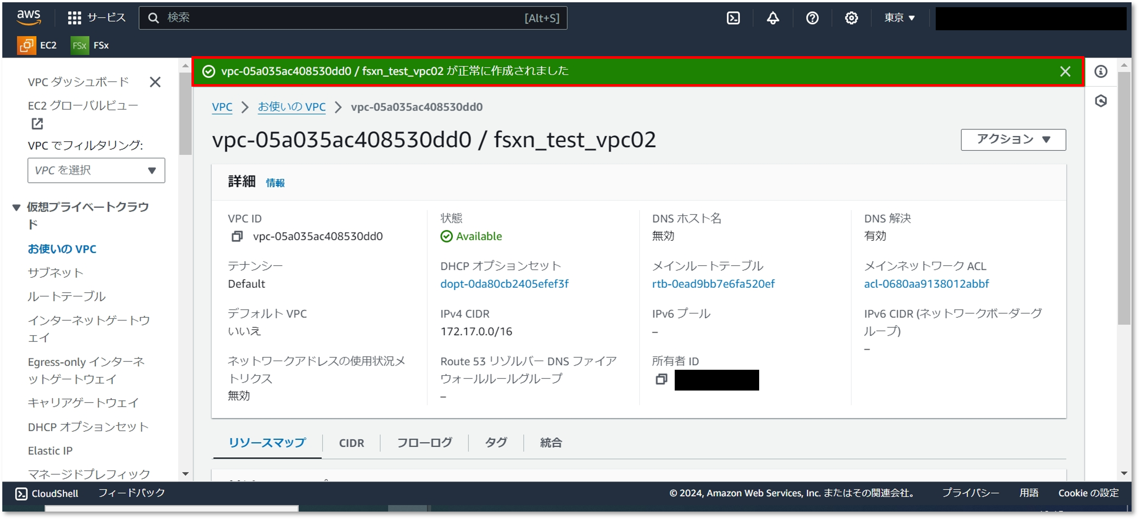The width and height of the screenshot is (1139, 519).
Task: Open EC2 グローバルビュー external link icon
Action: [x=37, y=124]
